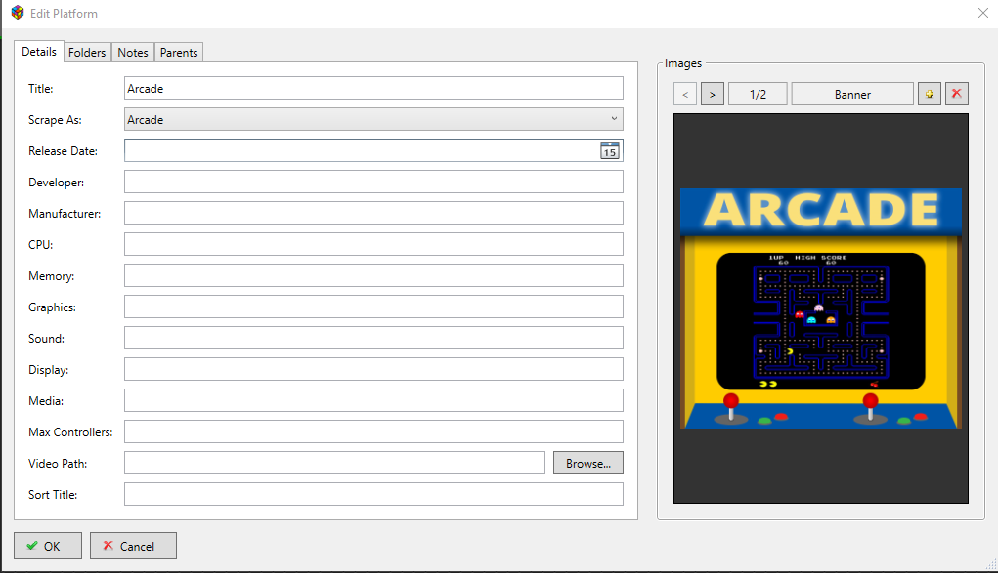Close the Edit Platform window
Screen dimensions: 998x573
982,13
